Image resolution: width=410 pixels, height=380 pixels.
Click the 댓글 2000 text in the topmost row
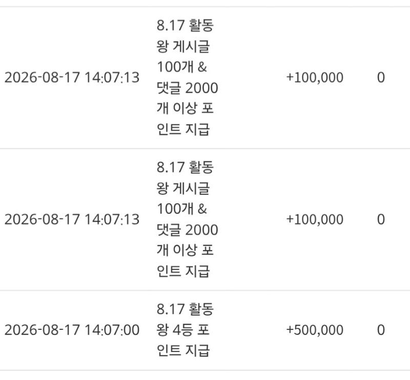click(187, 88)
